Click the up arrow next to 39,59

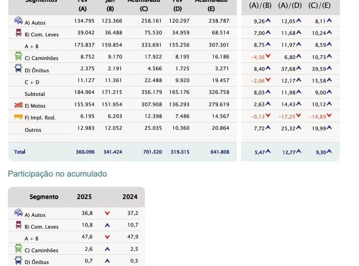pyautogui.click(x=329, y=68)
